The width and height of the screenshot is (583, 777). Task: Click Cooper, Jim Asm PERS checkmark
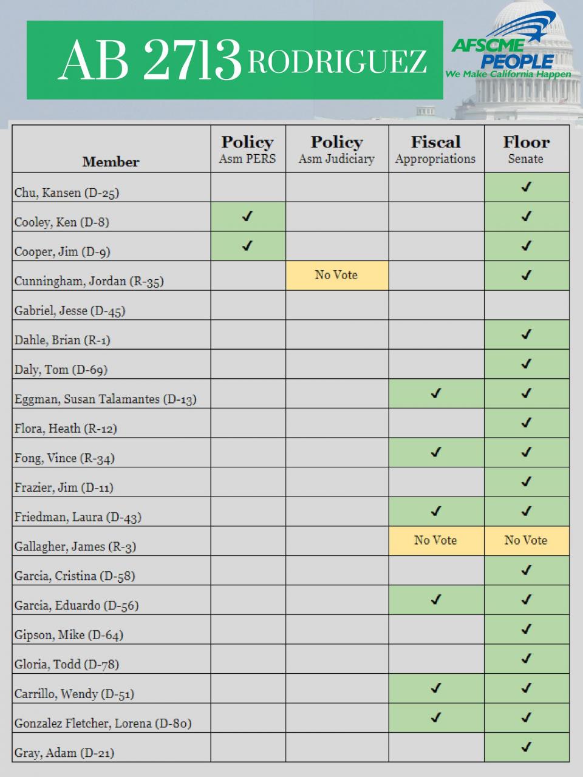(247, 246)
